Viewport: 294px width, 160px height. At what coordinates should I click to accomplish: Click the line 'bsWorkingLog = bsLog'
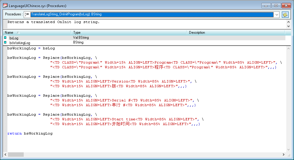click(31, 48)
